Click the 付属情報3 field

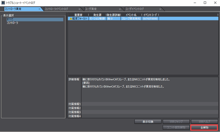point(150,112)
